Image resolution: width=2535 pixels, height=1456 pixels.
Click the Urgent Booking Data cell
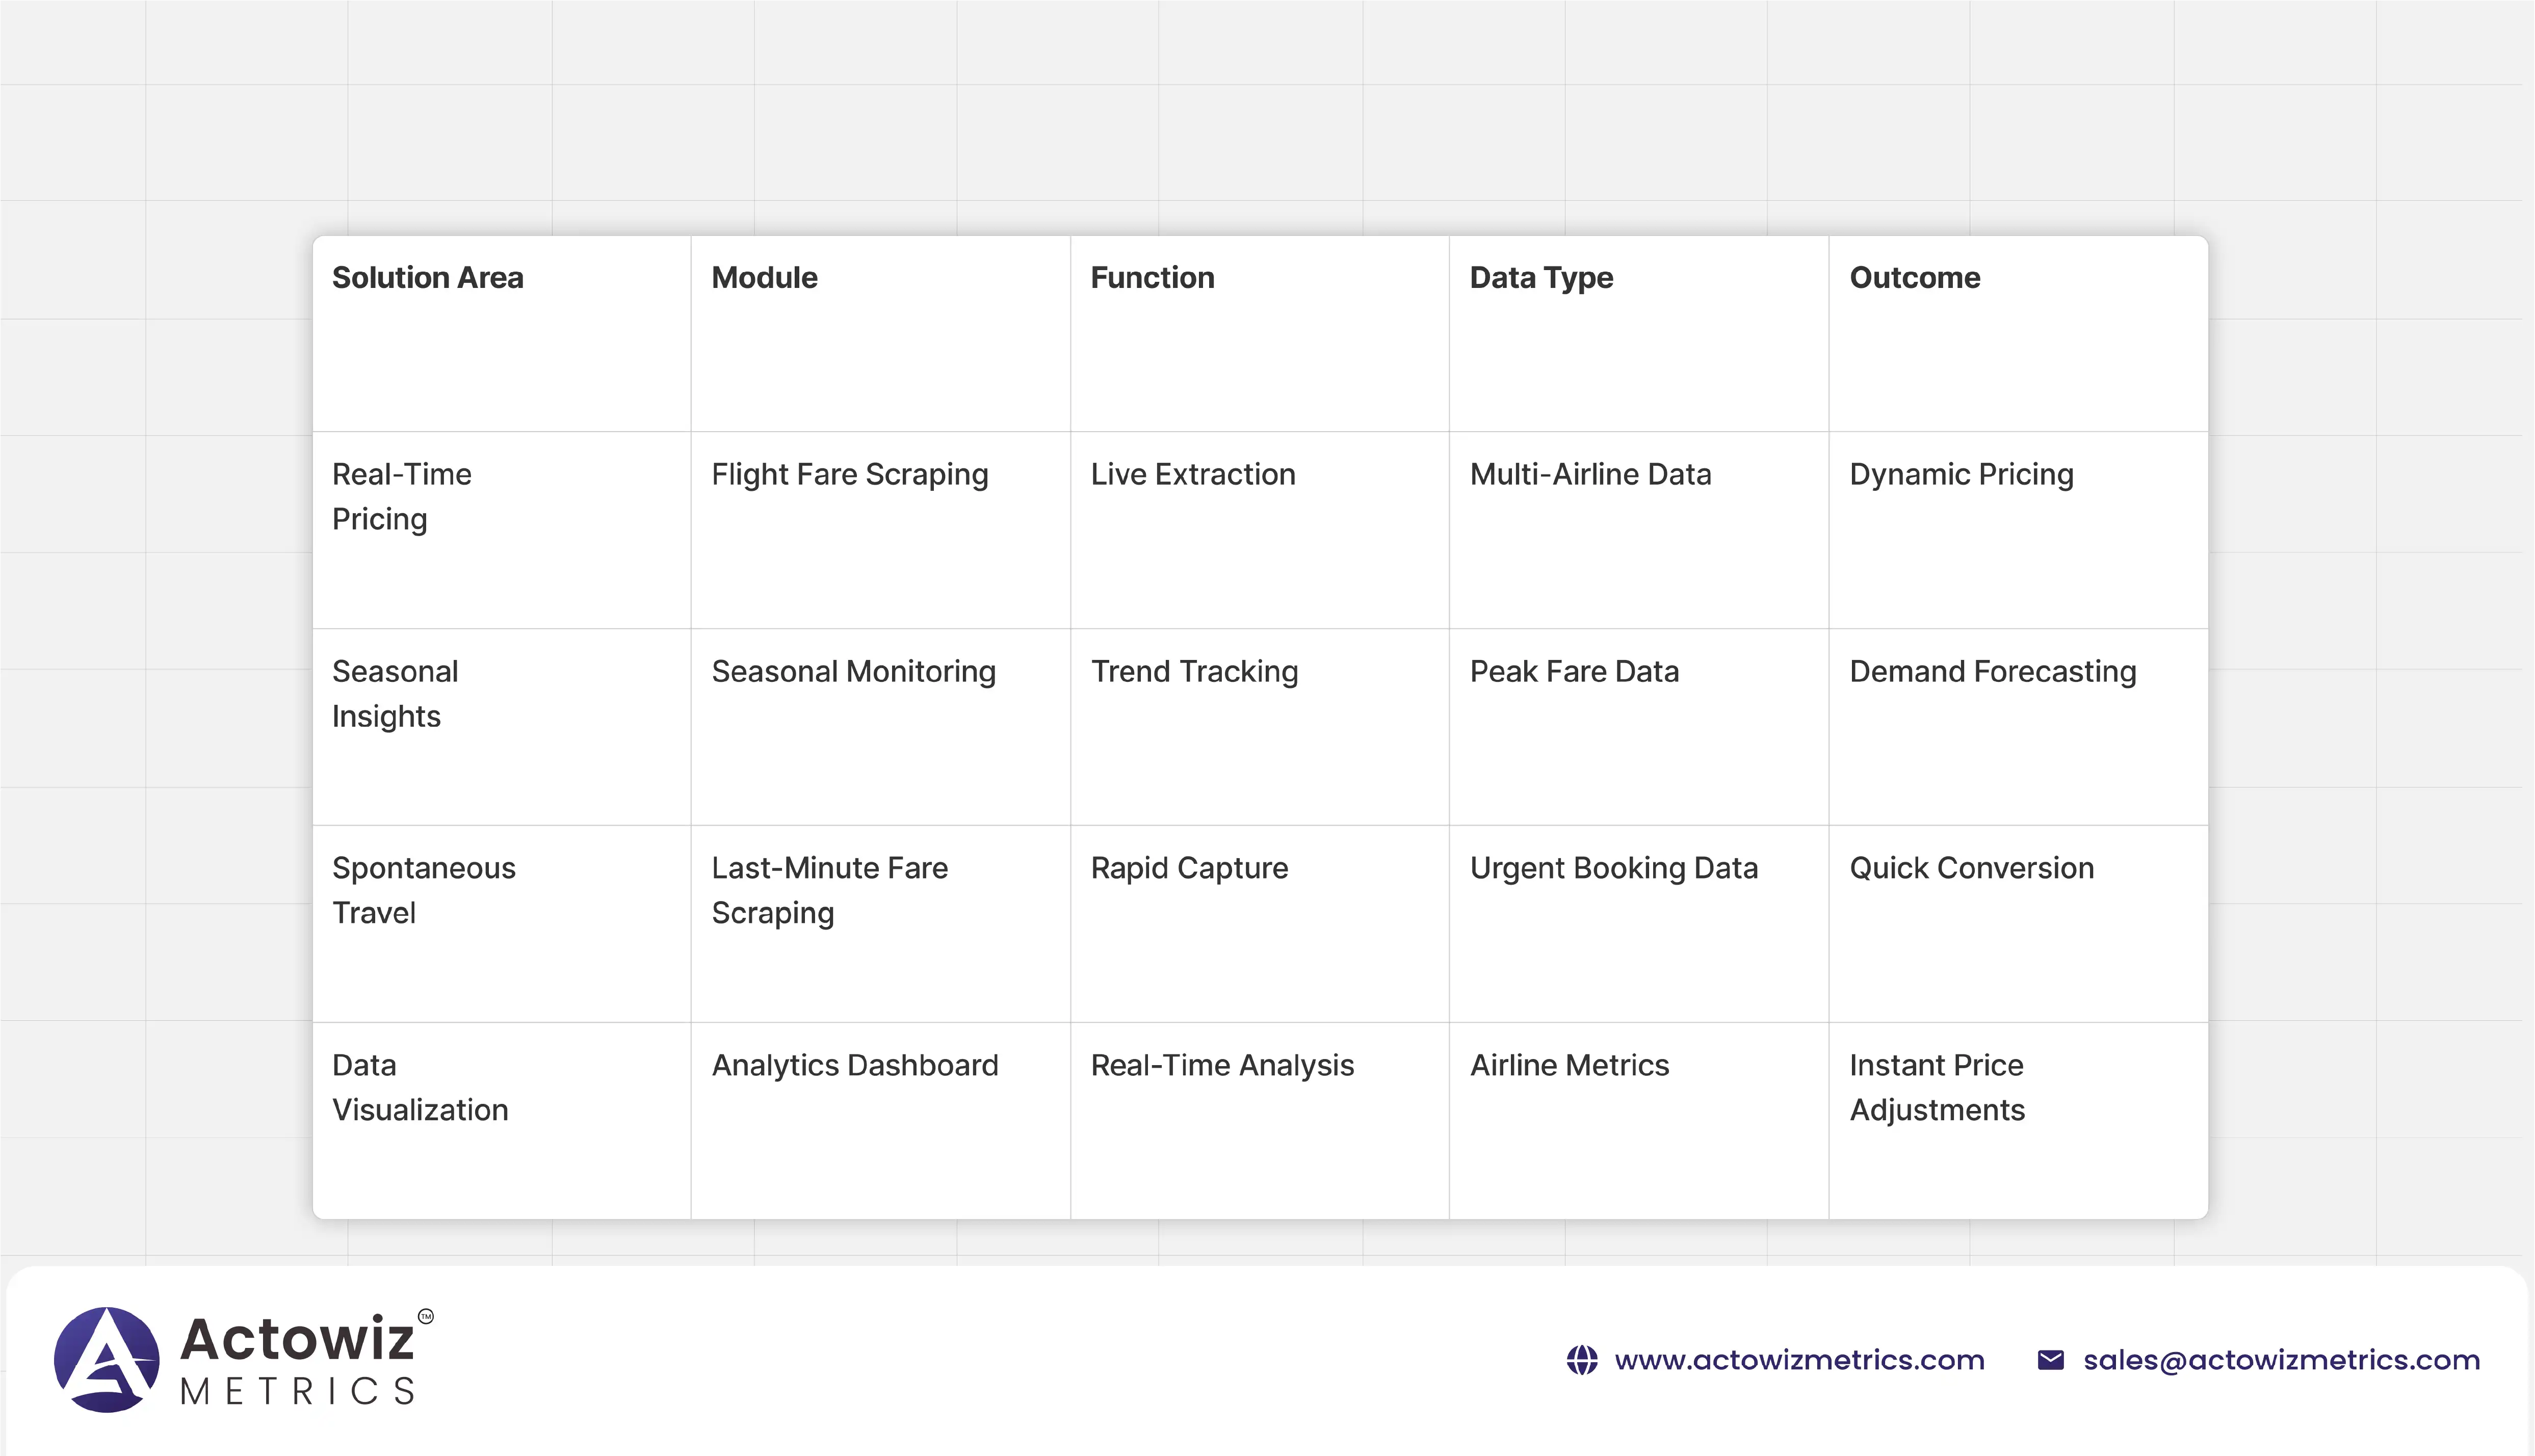(1613, 869)
